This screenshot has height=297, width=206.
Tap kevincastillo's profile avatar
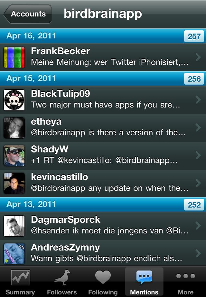pyautogui.click(x=14, y=183)
